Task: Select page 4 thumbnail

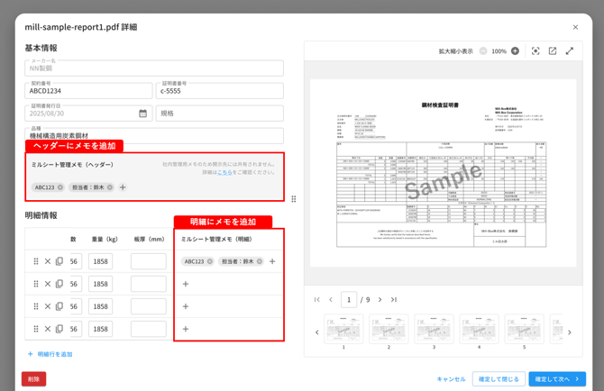Action: [x=479, y=329]
